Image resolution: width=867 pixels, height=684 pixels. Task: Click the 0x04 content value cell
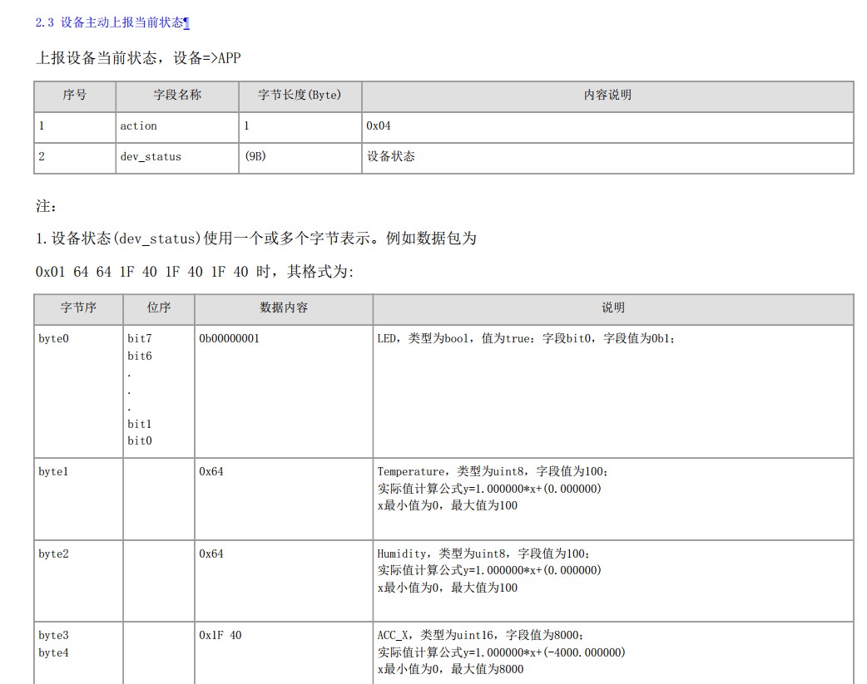point(379,126)
